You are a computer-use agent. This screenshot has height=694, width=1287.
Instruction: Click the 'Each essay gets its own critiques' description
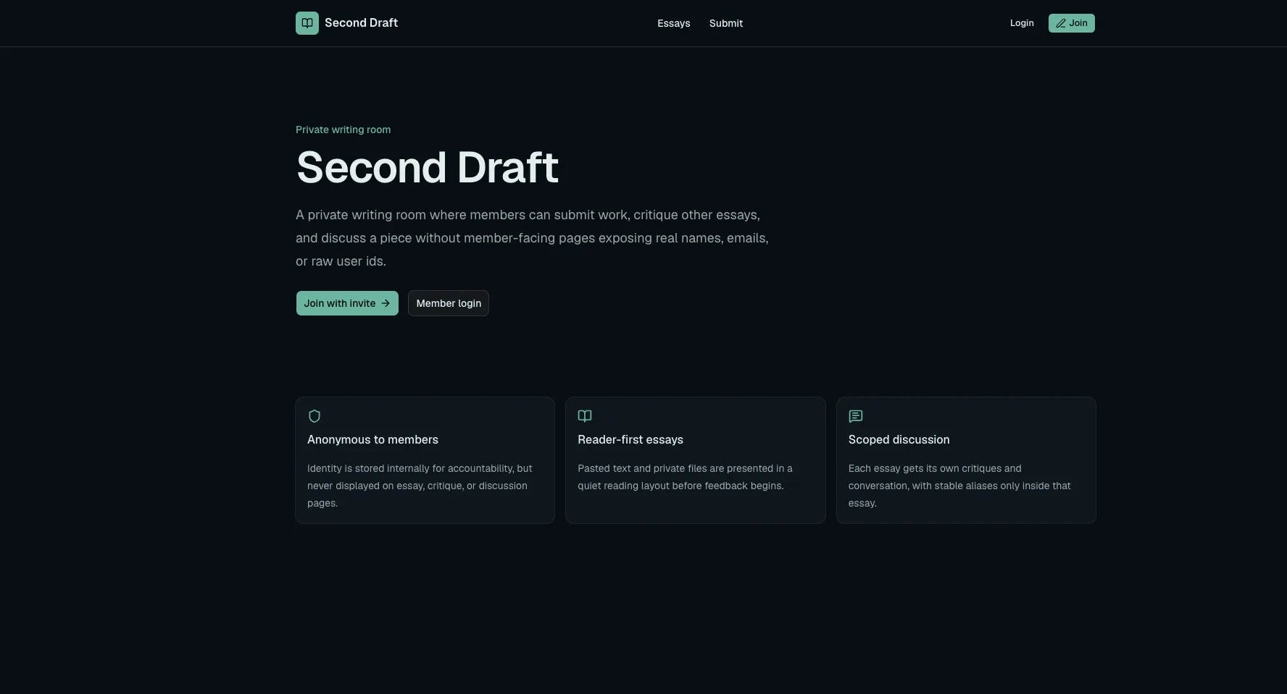[959, 486]
